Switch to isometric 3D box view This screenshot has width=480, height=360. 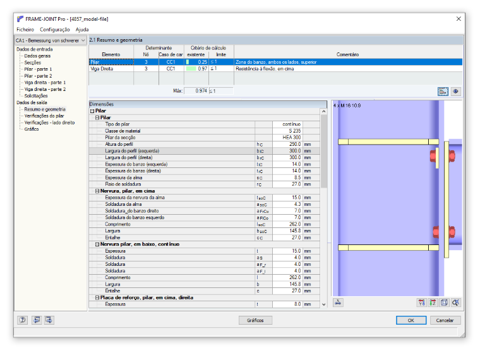pyautogui.click(x=444, y=303)
